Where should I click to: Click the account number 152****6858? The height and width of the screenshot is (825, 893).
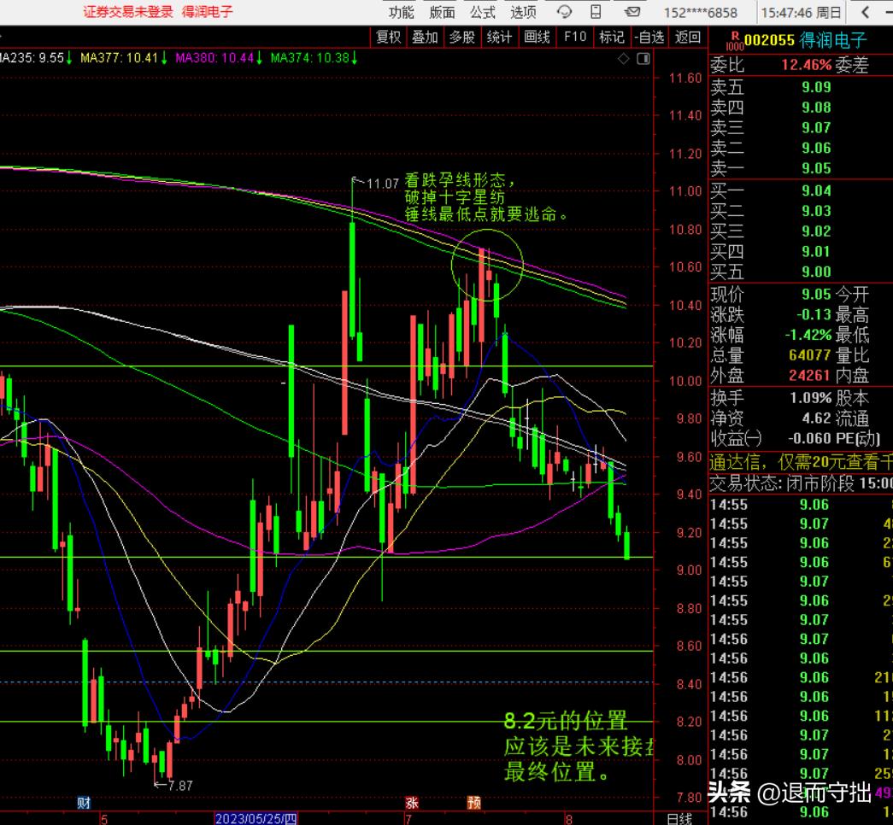click(x=700, y=13)
